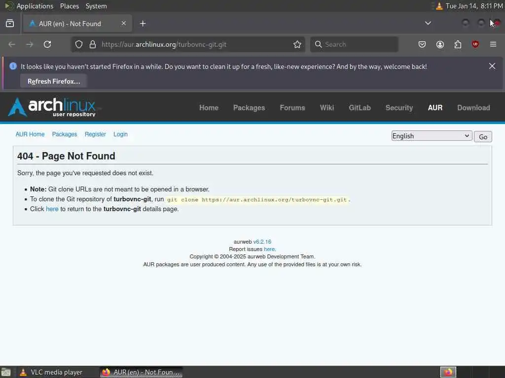Viewport: 505px width, 378px height.
Task: Open GitLab in Arch navigation bar
Action: coord(360,108)
